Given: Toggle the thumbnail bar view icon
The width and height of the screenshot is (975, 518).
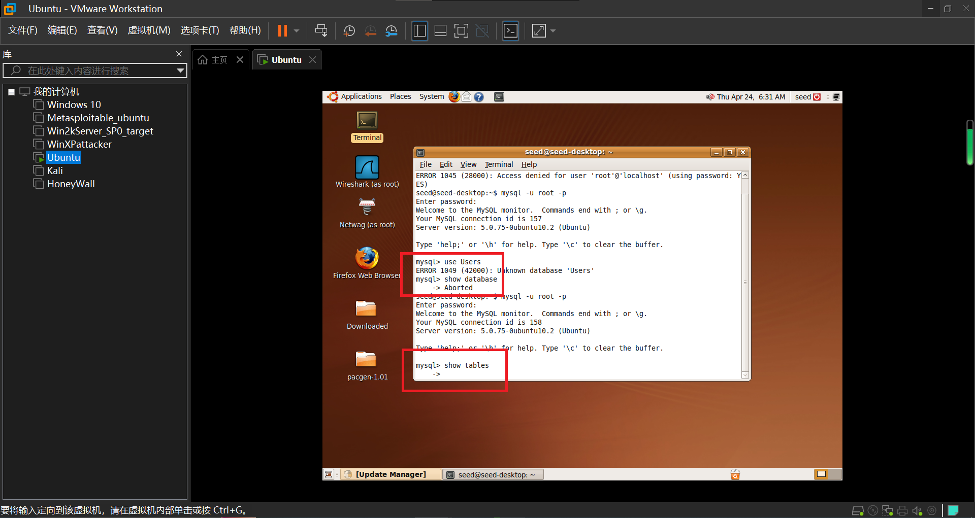Looking at the screenshot, I should 441,31.
